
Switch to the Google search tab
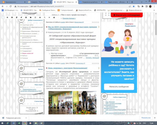pos(40,2)
